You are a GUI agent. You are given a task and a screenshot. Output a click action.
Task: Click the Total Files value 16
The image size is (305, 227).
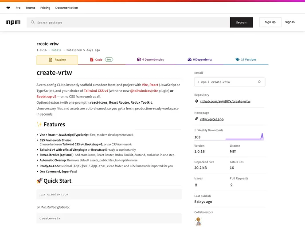tap(232, 168)
